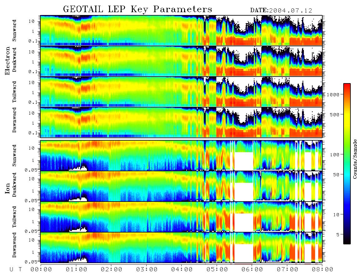Click the Ion Sunward panel label
Viewport: 357px width, 275px height.
[14, 155]
